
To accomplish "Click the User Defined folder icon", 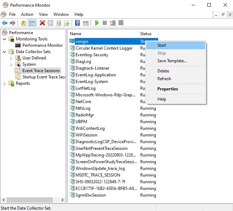I will [x=18, y=58].
